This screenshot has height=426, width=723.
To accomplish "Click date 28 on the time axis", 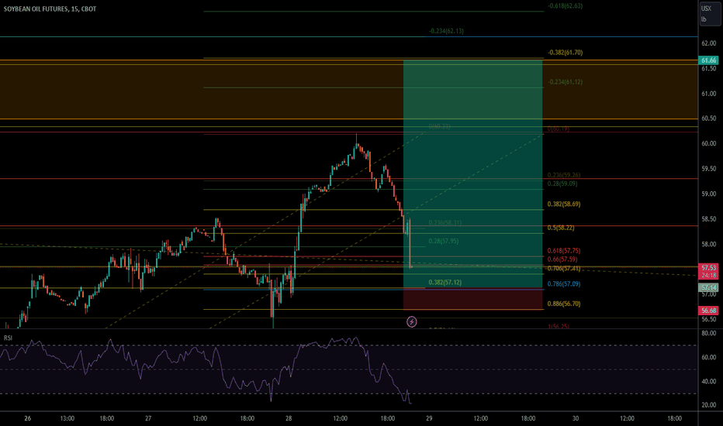I will pyautogui.click(x=289, y=418).
